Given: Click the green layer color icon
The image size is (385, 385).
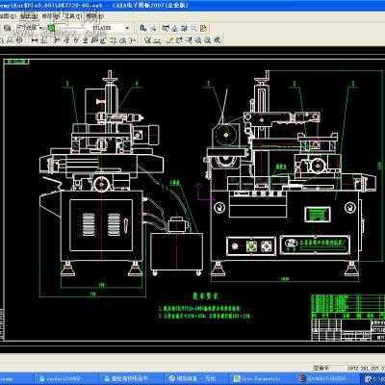Looking at the screenshot, I should point(51,28).
